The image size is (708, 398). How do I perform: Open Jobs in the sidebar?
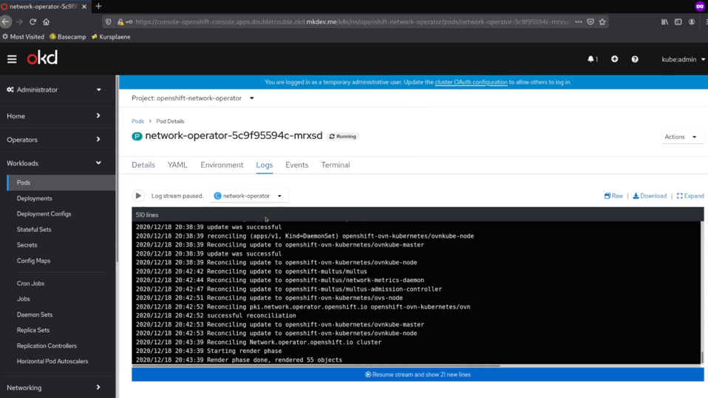click(24, 299)
